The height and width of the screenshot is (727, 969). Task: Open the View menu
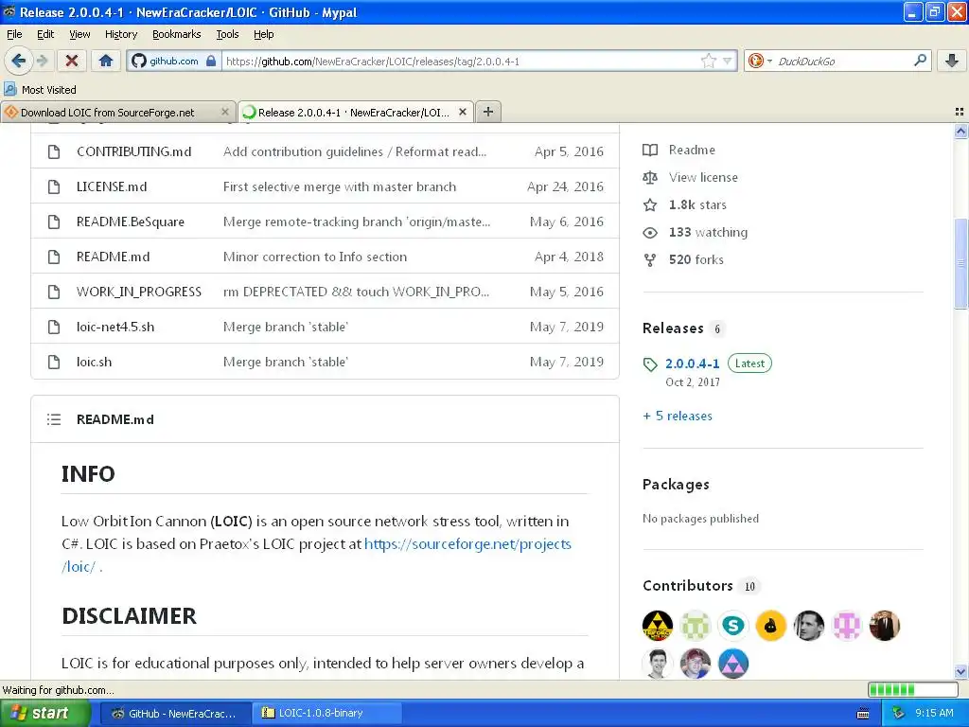coord(79,34)
